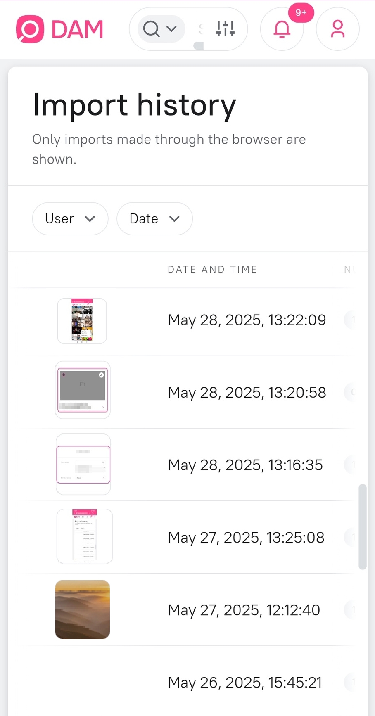Open thumbnail of May 28 13:20:58 import

(83, 390)
